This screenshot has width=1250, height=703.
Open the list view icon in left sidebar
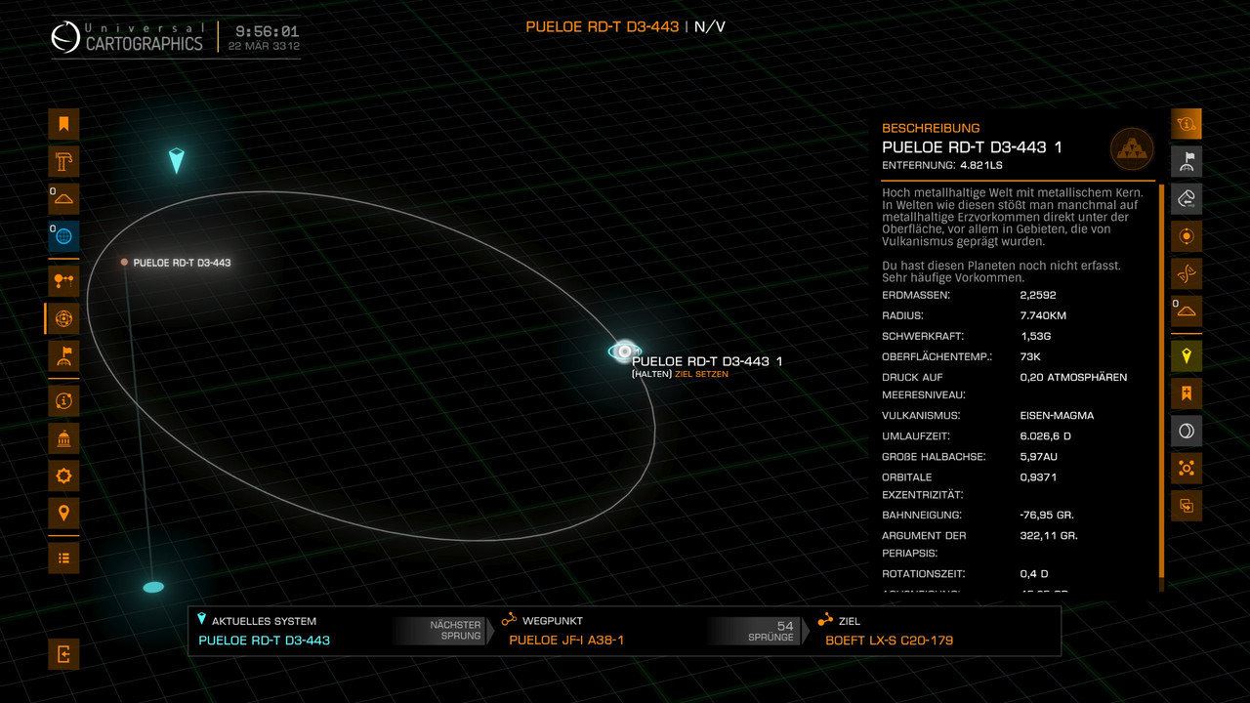pos(63,558)
